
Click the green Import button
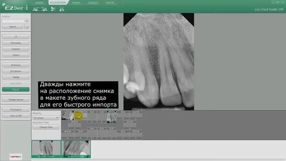(16, 89)
